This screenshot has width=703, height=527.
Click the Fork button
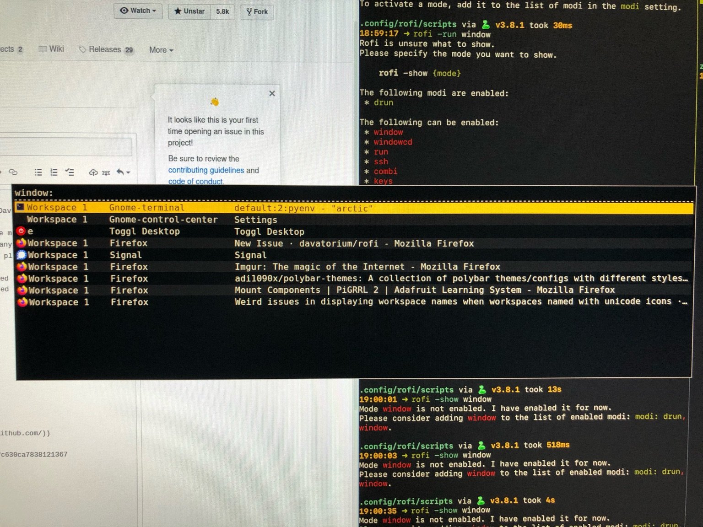pyautogui.click(x=257, y=11)
